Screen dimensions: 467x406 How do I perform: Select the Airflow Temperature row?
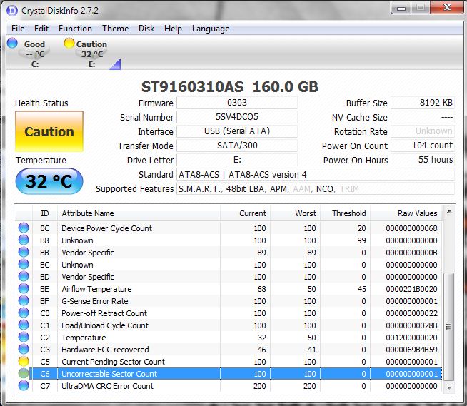tap(229, 289)
